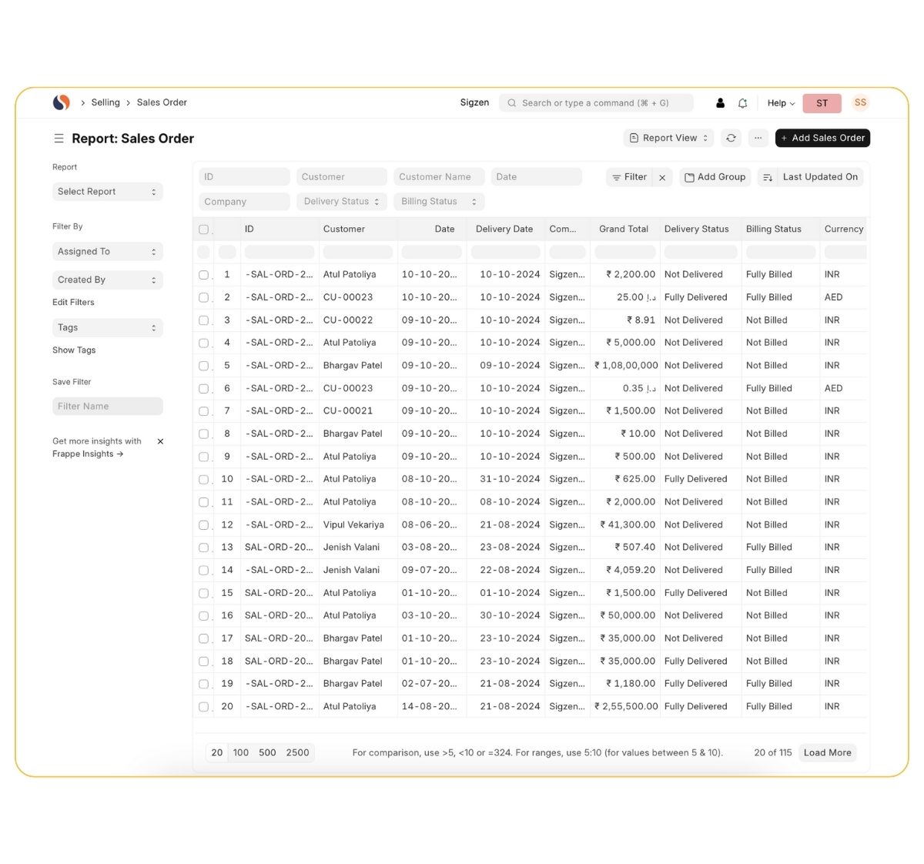This screenshot has width=924, height=864.
Task: Clear filters with the X icon
Action: click(662, 177)
